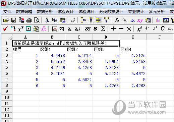Select cell containing 5.2734

[x=106, y=73]
